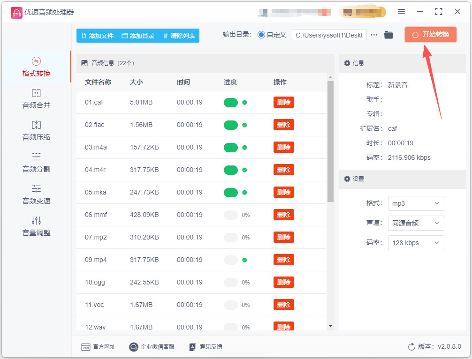Delete the 05.mka file

pos(283,193)
